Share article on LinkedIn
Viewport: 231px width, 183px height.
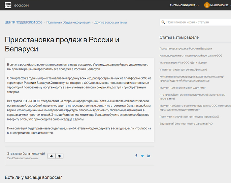149,156
